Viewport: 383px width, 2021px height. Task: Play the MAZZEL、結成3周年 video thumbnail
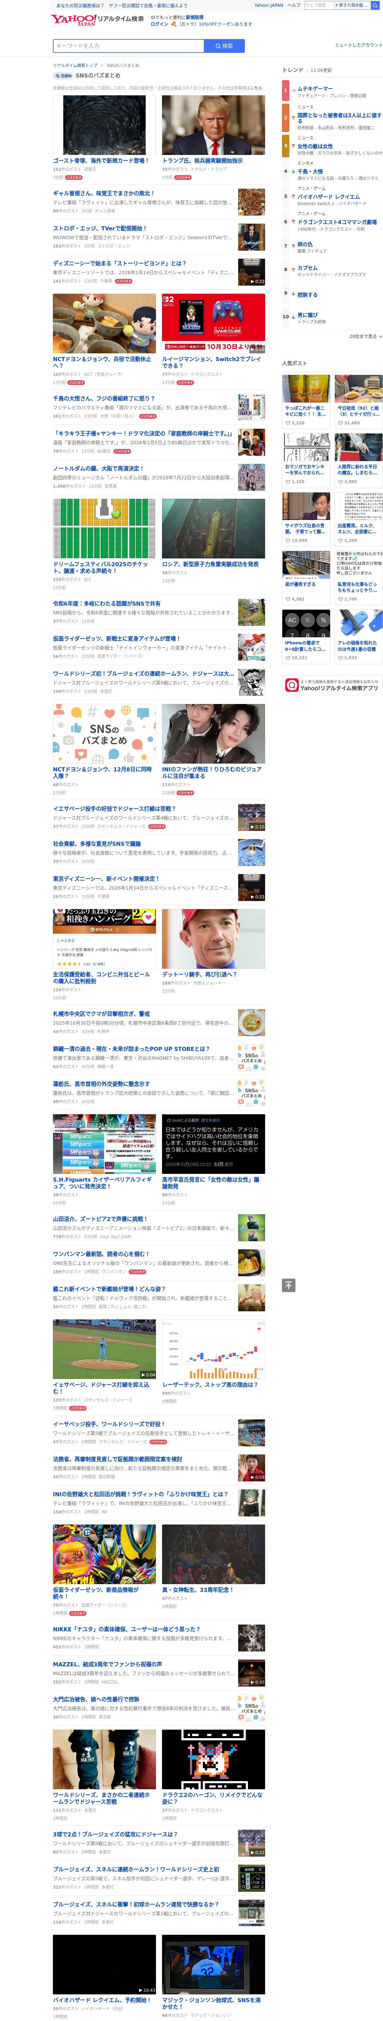252,1673
